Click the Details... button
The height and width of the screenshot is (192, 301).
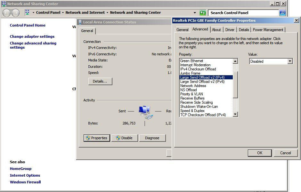(x=100, y=81)
